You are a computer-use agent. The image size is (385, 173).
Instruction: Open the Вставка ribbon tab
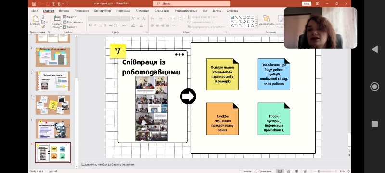[64, 11]
